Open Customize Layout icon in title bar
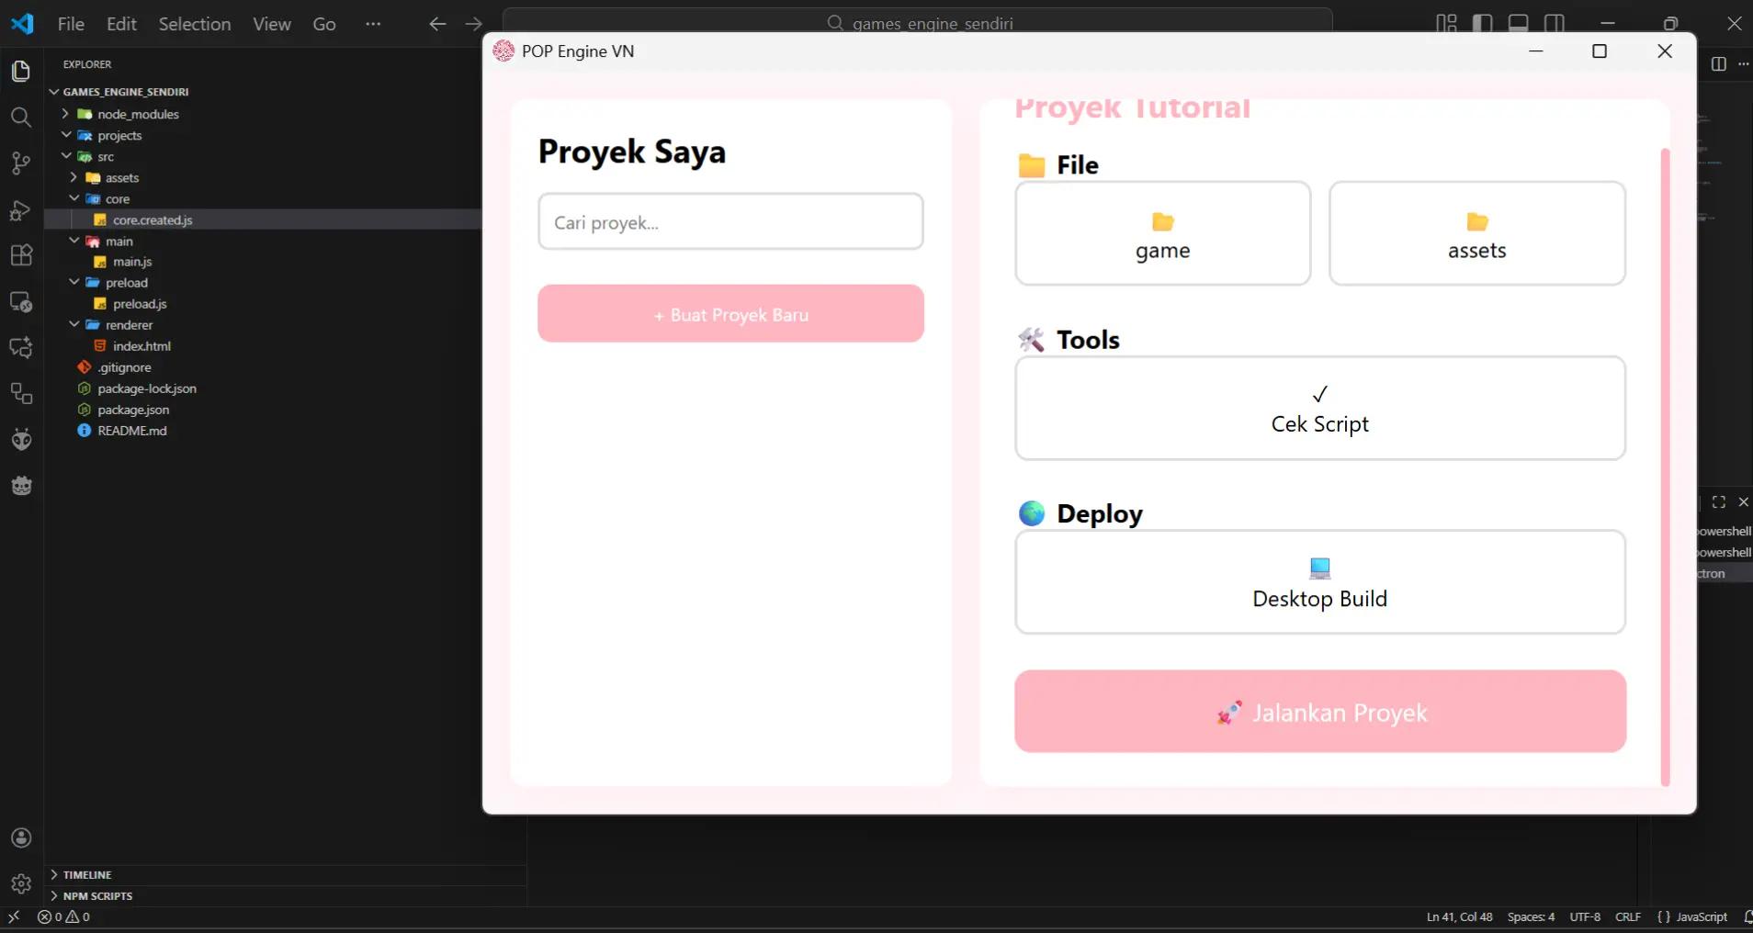 tap(1446, 23)
